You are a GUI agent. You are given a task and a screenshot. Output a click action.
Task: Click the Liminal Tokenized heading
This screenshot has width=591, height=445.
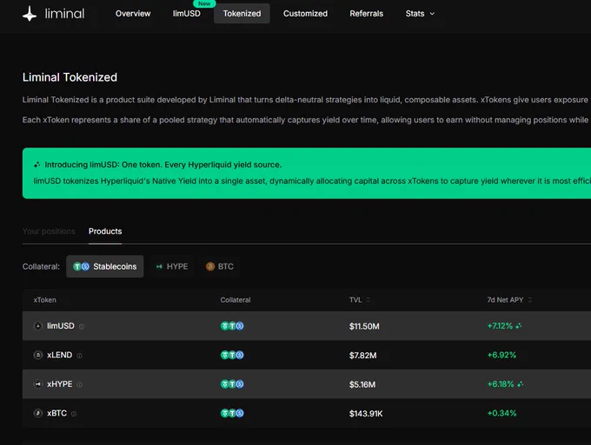70,77
